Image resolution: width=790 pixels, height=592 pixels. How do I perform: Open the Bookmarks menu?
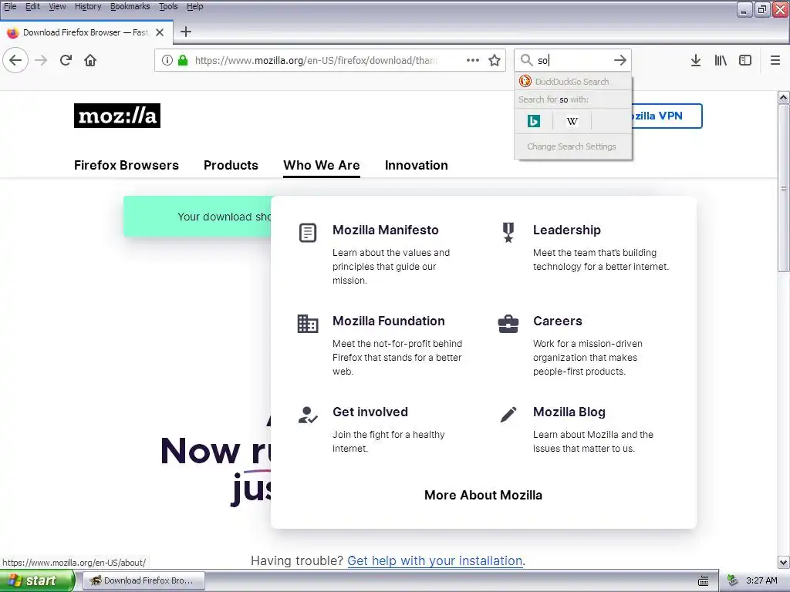pyautogui.click(x=130, y=6)
